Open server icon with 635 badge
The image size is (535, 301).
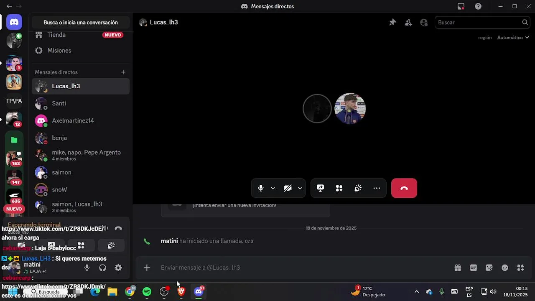[14, 196]
